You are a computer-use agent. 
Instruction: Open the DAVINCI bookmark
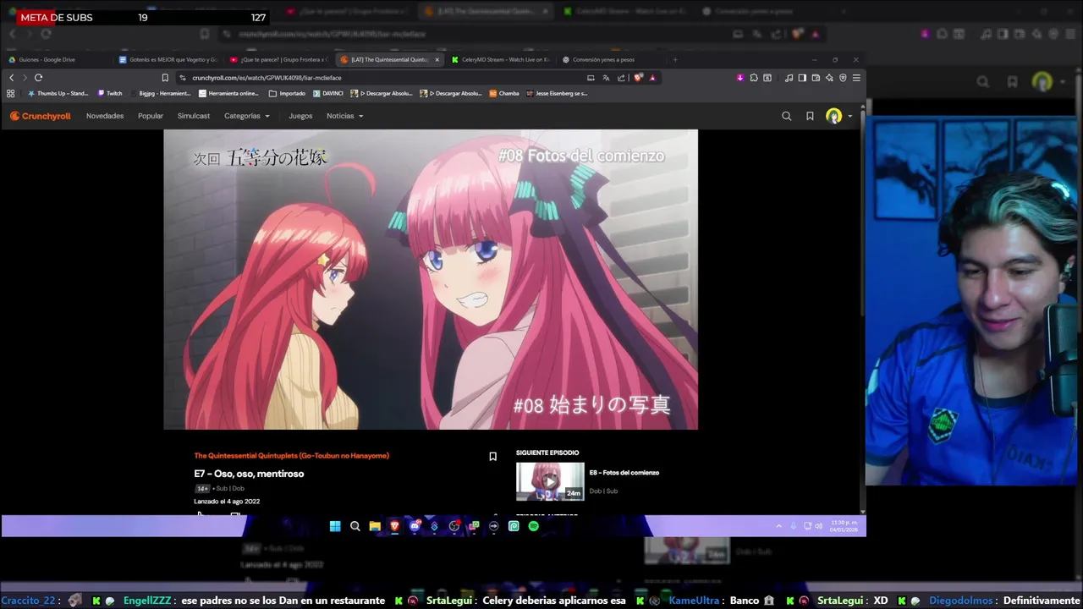328,94
